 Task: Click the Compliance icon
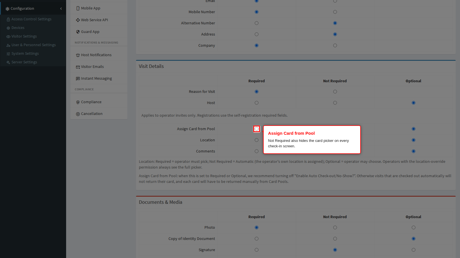point(78,102)
